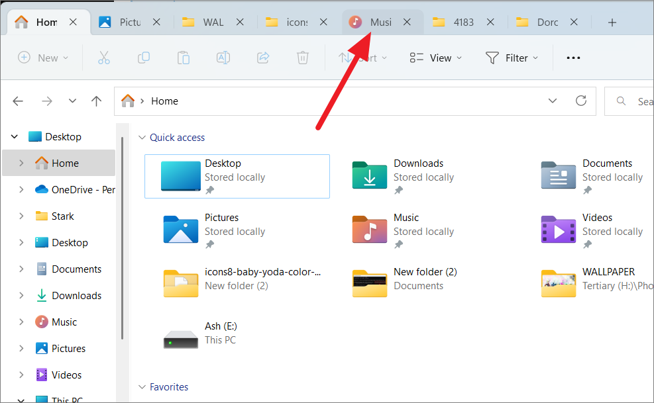The width and height of the screenshot is (654, 403).
Task: Select Pictures in navigation pane
Action: pyautogui.click(x=60, y=348)
